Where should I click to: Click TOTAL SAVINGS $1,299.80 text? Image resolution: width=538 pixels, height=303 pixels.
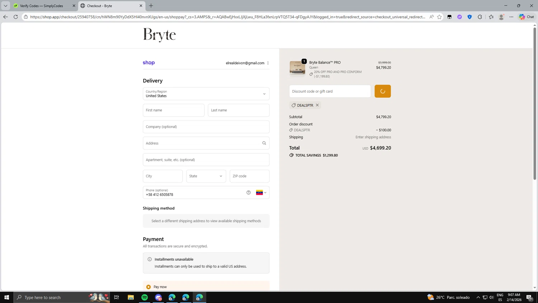coord(317,155)
